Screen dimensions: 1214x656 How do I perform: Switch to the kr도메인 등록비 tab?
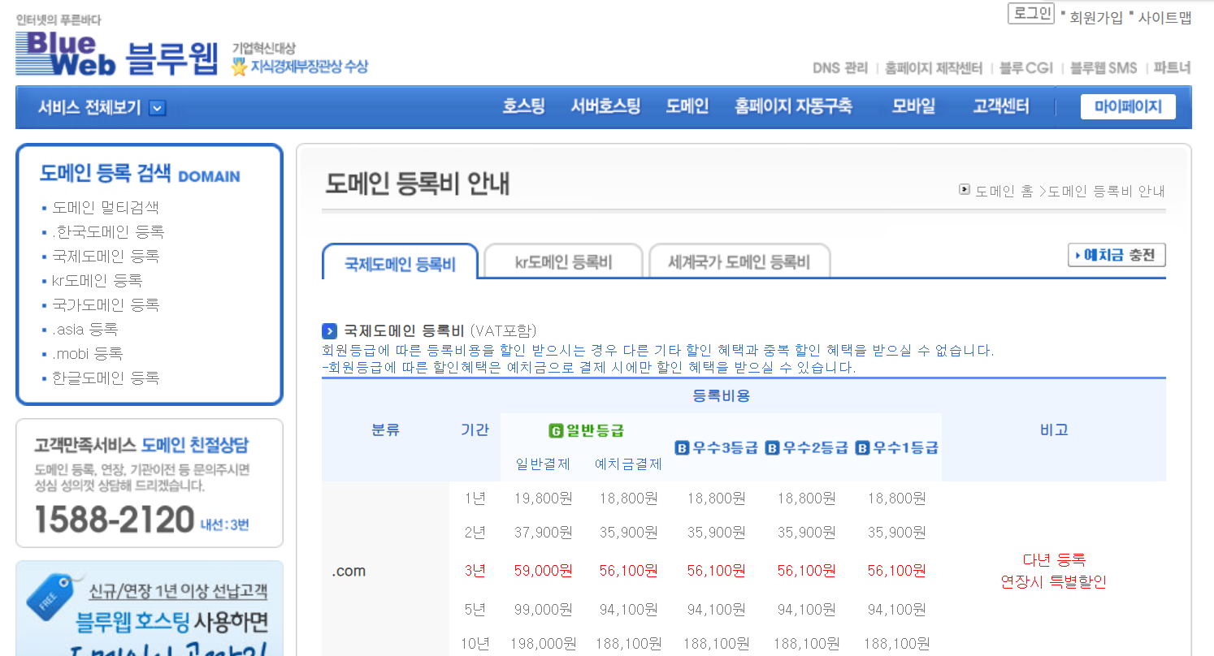click(562, 261)
